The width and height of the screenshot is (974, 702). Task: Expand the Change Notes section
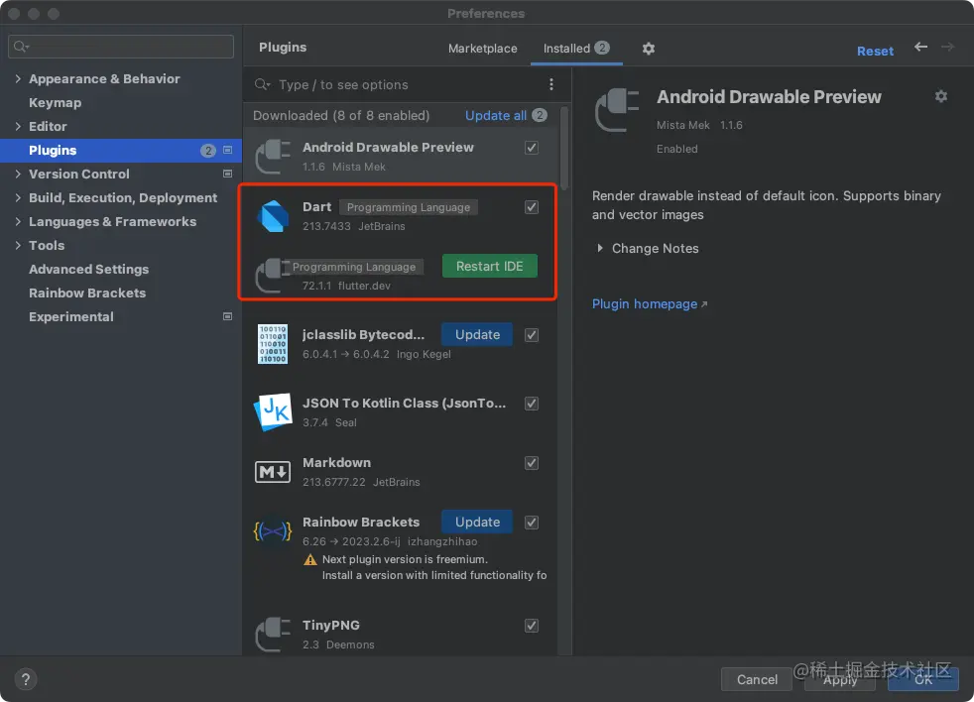coord(599,248)
